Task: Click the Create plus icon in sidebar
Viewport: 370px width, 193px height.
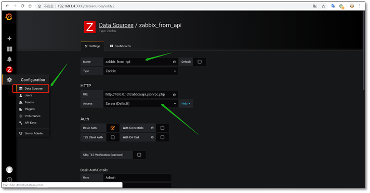Action: pos(9,38)
